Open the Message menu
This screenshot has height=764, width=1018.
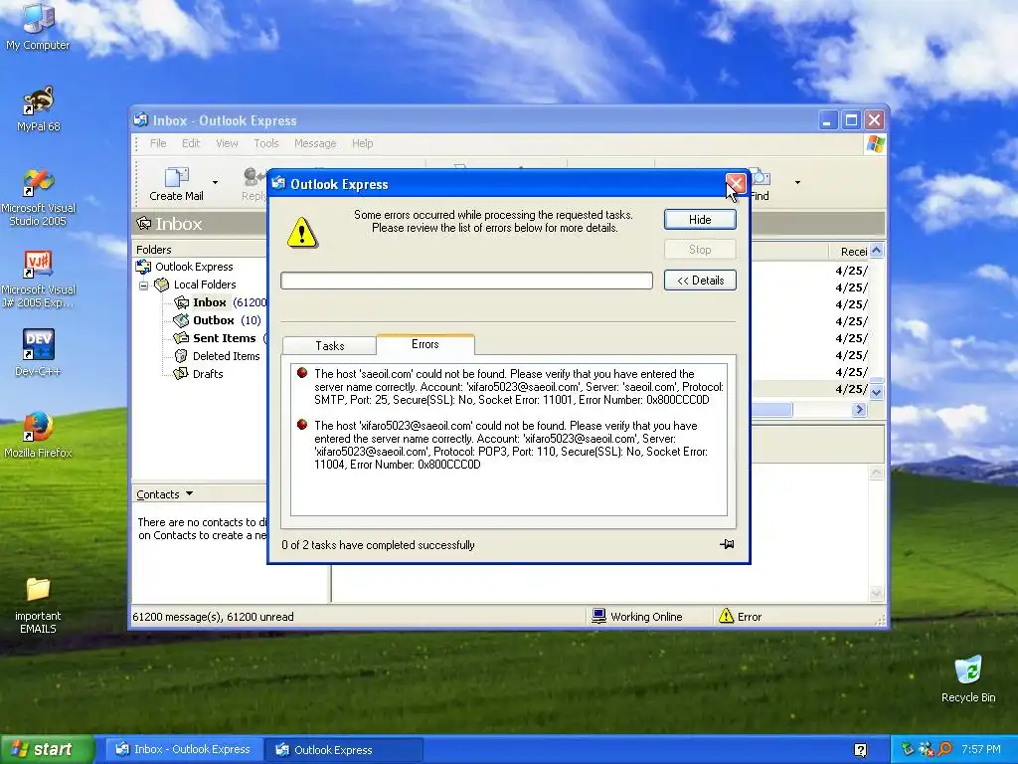pos(315,143)
